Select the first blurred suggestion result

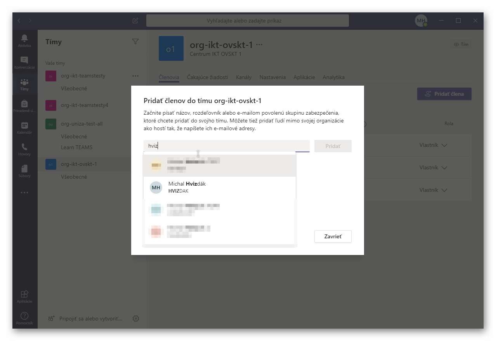(x=220, y=165)
